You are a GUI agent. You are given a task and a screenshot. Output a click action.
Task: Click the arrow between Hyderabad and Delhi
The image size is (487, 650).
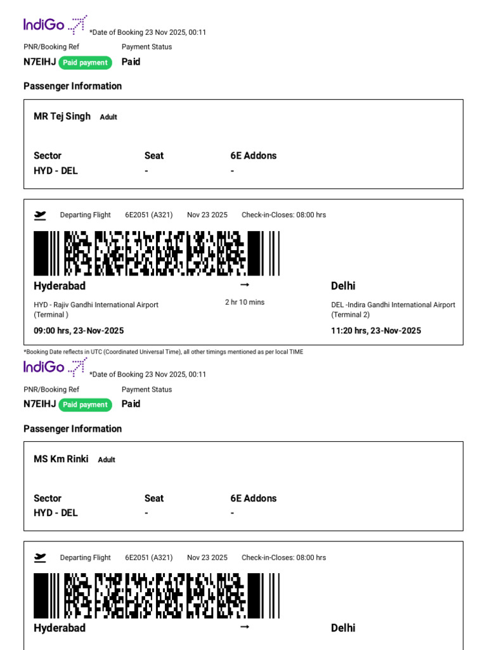245,284
